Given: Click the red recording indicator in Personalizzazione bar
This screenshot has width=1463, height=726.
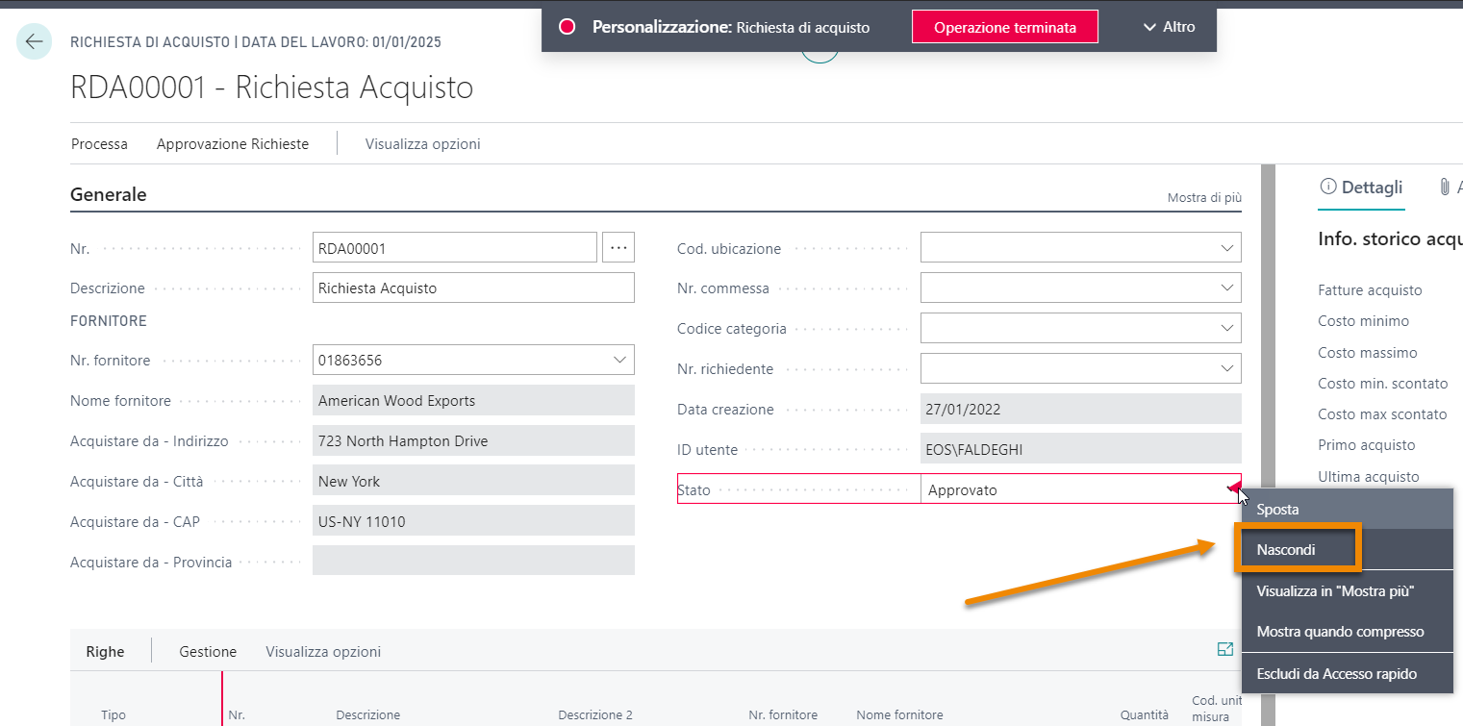Looking at the screenshot, I should pyautogui.click(x=567, y=27).
